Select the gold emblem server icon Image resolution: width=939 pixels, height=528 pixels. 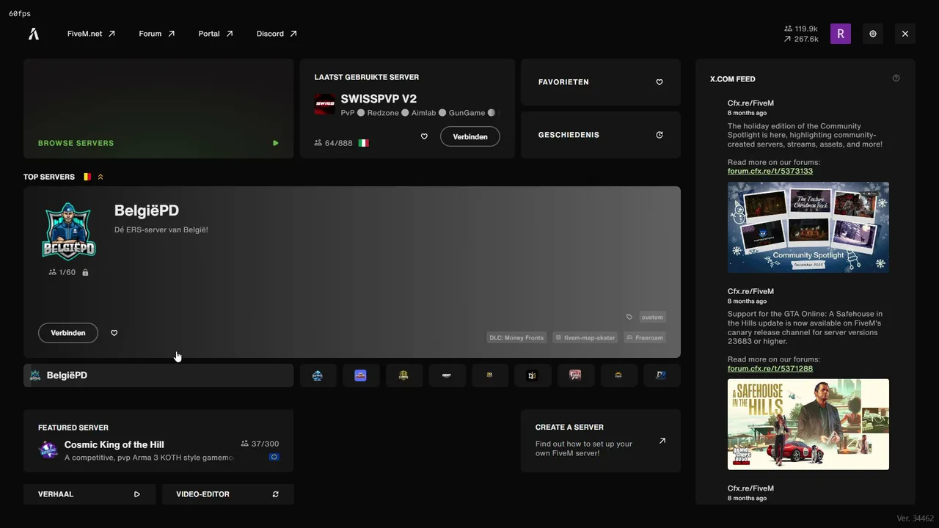tap(403, 375)
